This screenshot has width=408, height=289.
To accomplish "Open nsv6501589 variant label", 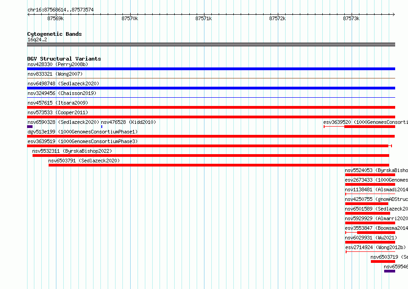I will click(376, 209).
